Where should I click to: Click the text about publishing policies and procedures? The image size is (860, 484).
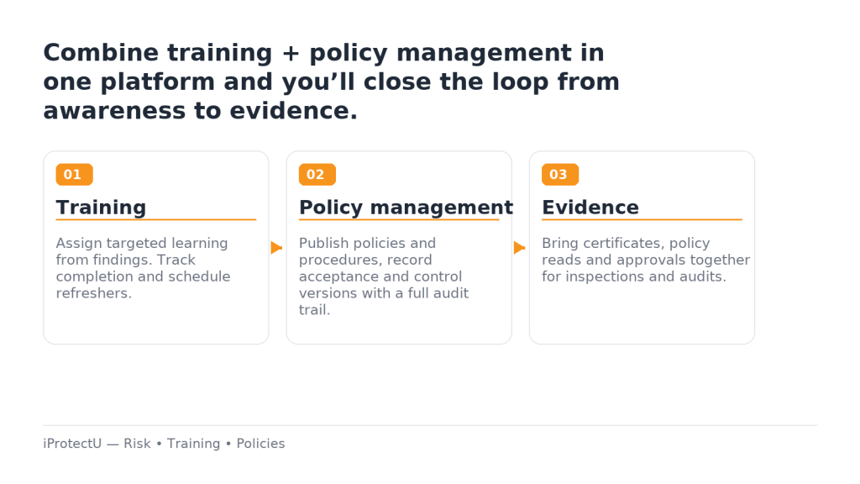(x=384, y=276)
